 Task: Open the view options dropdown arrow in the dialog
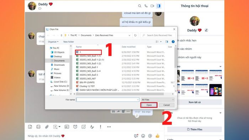pos(161,42)
